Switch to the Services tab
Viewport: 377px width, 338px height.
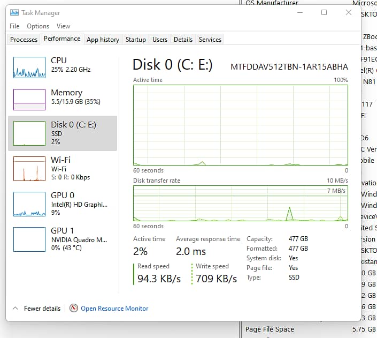(210, 40)
